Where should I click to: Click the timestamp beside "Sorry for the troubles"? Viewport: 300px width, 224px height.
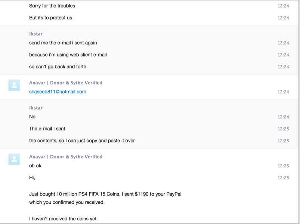[x=283, y=6]
